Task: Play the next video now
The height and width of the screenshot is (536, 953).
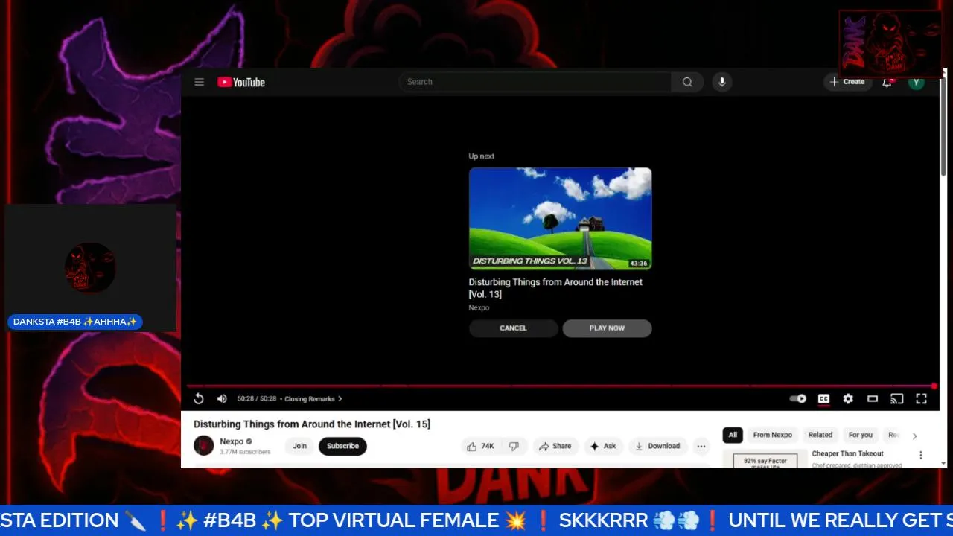Action: click(607, 328)
